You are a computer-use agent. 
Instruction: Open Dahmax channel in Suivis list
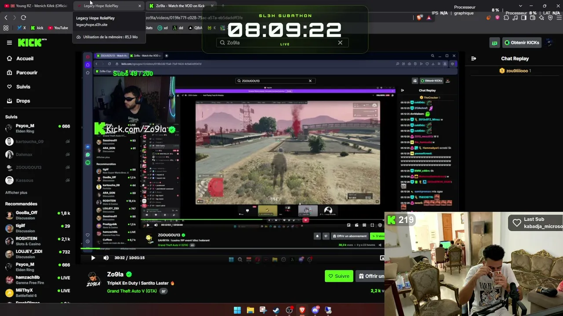(37, 154)
